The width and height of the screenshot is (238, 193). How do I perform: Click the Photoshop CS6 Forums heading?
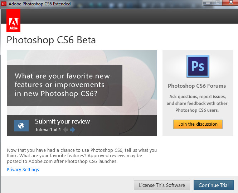pyautogui.click(x=197, y=86)
